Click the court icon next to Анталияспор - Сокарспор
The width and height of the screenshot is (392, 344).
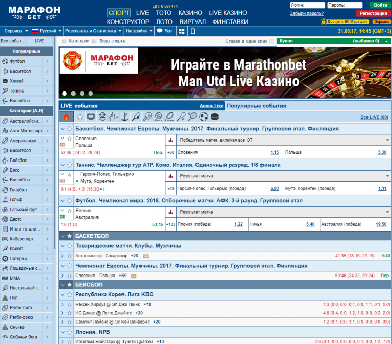pyautogui.click(x=145, y=256)
